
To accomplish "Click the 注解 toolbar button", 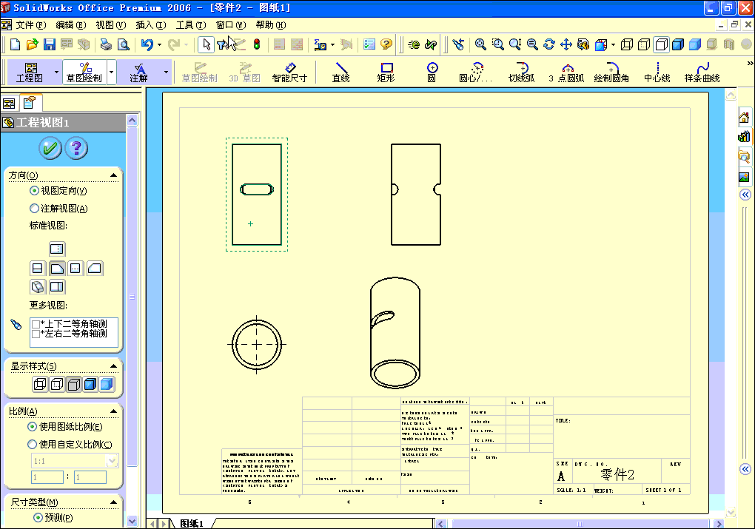I will click(x=138, y=73).
